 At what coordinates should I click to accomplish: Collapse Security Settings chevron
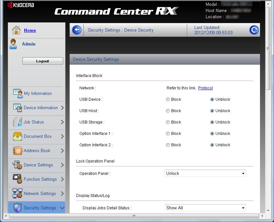pyautogui.click(x=62, y=208)
